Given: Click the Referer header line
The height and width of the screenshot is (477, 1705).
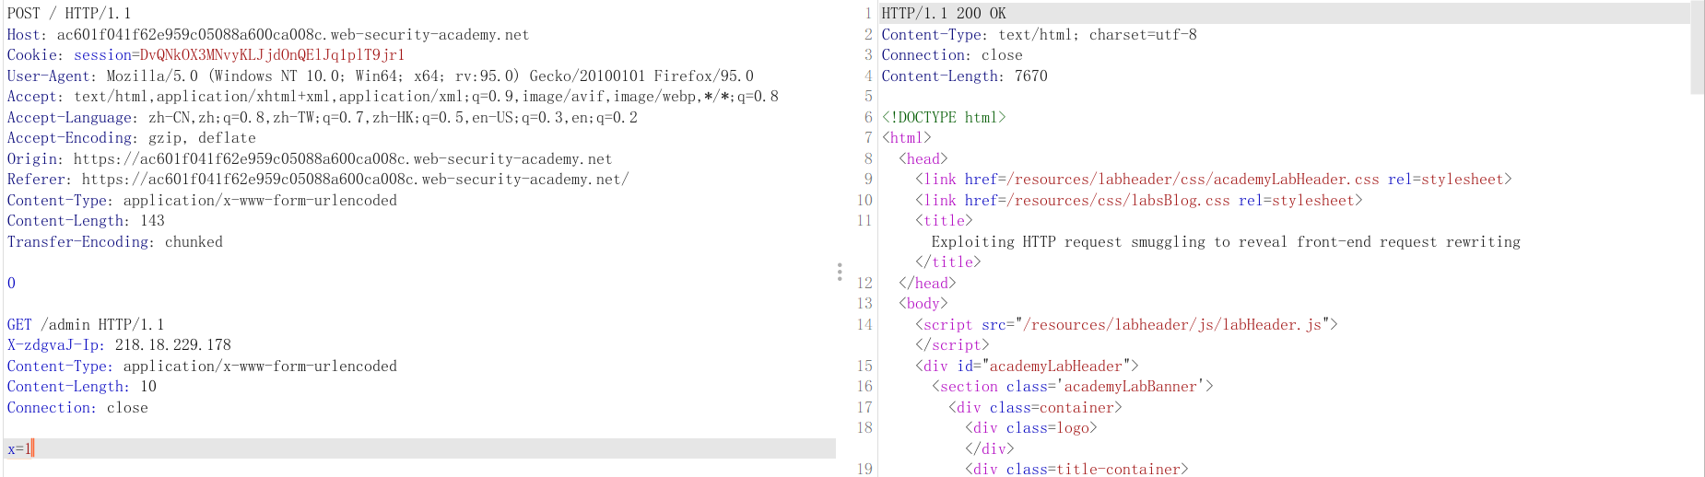Looking at the screenshot, I should point(318,180).
